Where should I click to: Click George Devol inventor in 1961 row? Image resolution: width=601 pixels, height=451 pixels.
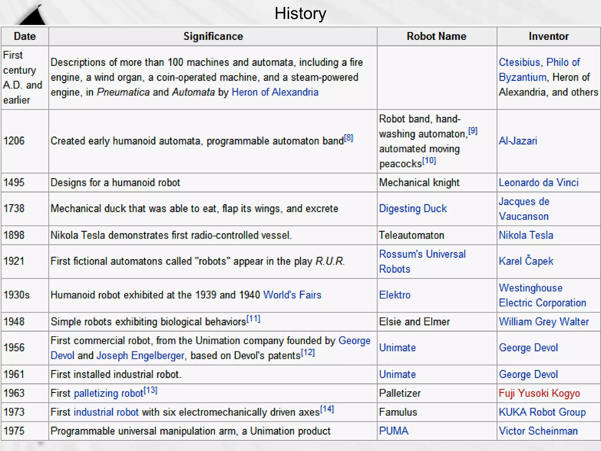[x=528, y=374]
